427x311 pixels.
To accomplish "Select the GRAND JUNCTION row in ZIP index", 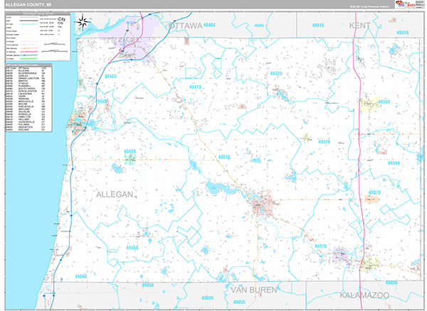I will point(26,78).
